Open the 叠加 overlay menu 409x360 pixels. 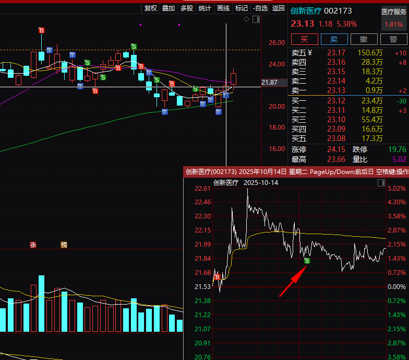tap(169, 8)
